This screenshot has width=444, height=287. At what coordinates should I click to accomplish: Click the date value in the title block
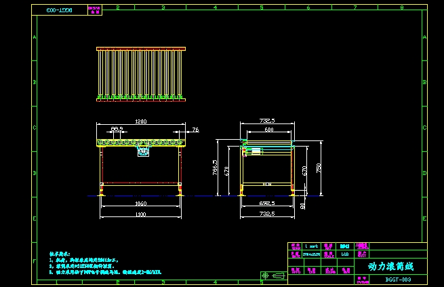click(x=311, y=254)
